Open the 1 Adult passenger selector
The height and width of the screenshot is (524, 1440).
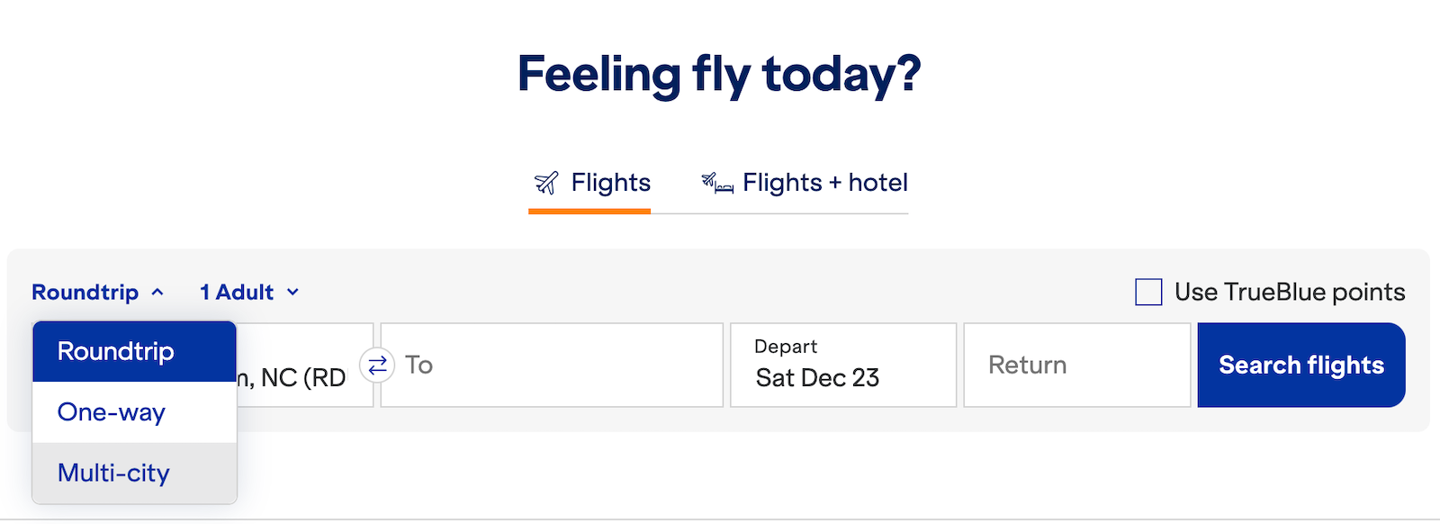pyautogui.click(x=236, y=292)
